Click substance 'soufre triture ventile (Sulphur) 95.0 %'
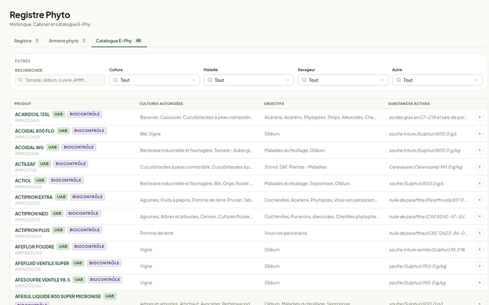Screen dimensions: 489x305 (x=427, y=249)
